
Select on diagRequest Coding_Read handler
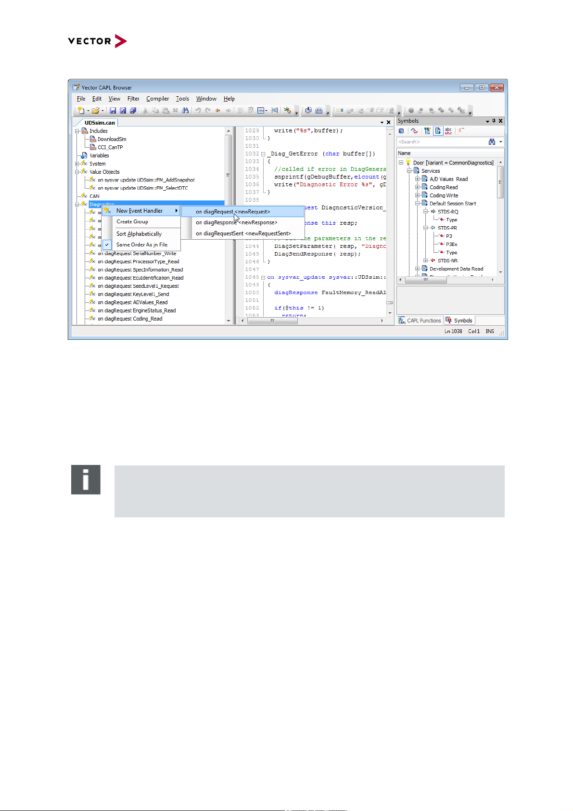(130, 319)
